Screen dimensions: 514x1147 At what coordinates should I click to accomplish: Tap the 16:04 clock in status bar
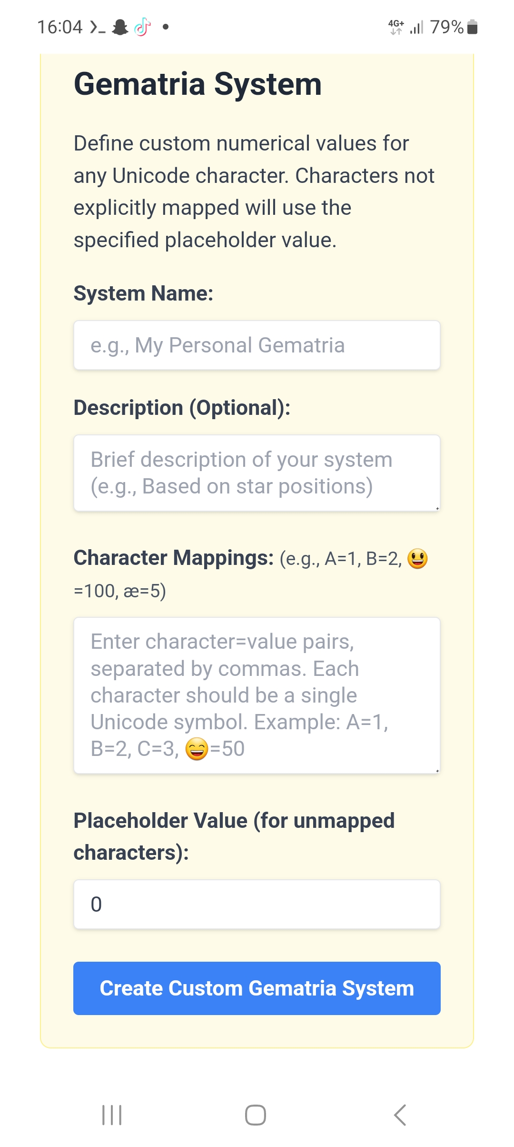pyautogui.click(x=60, y=27)
